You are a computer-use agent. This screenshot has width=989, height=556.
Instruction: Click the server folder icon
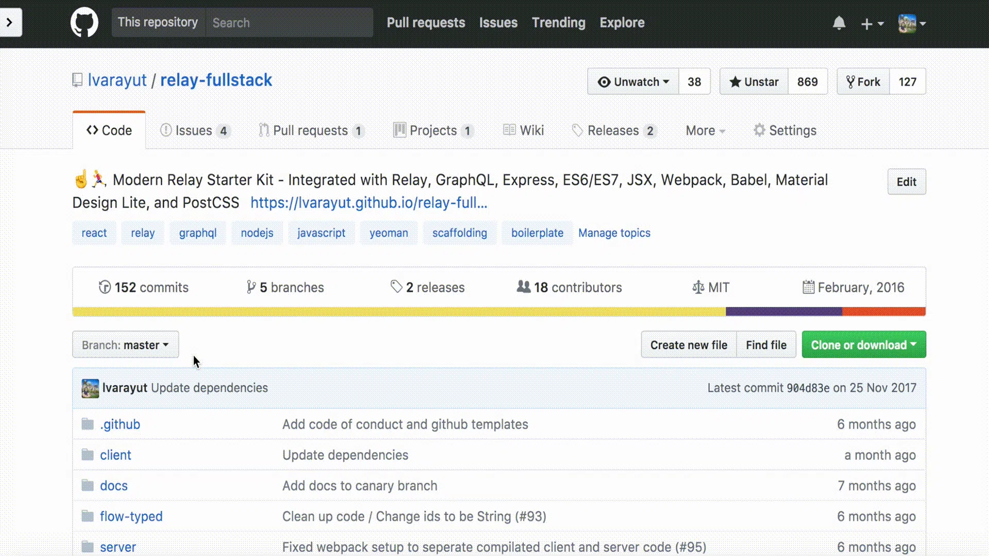88,547
